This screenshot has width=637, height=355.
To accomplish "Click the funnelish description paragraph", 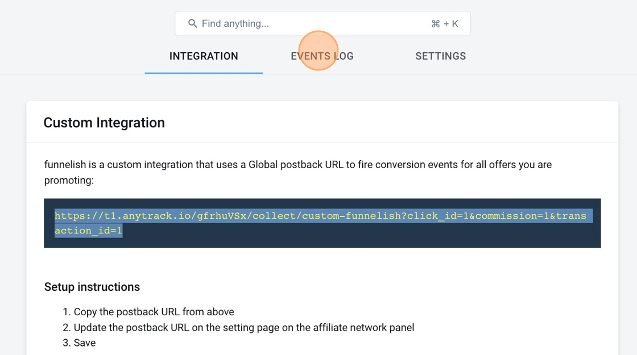I will click(298, 173).
